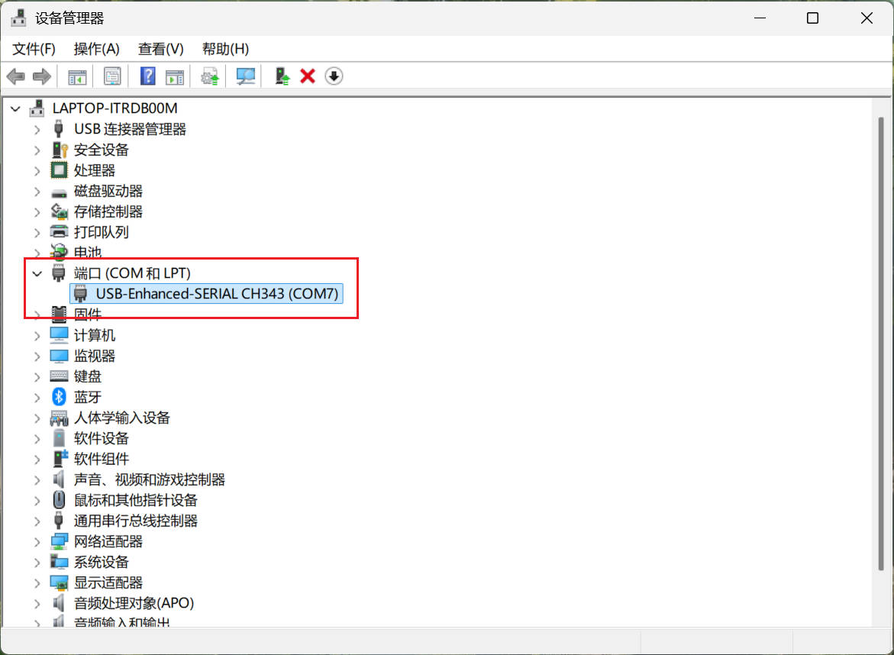Click the back navigation arrow
The image size is (894, 655).
tap(15, 76)
